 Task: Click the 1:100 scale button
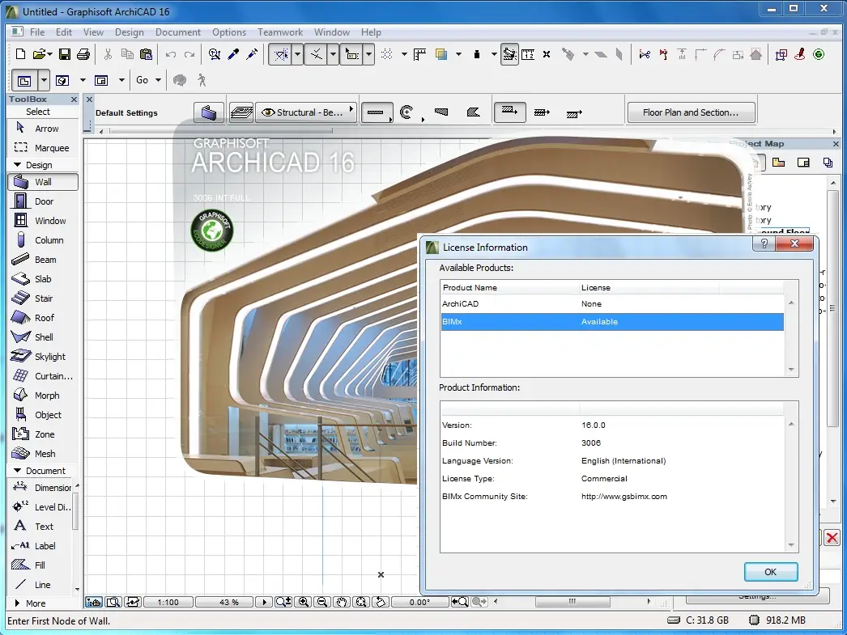click(x=168, y=602)
